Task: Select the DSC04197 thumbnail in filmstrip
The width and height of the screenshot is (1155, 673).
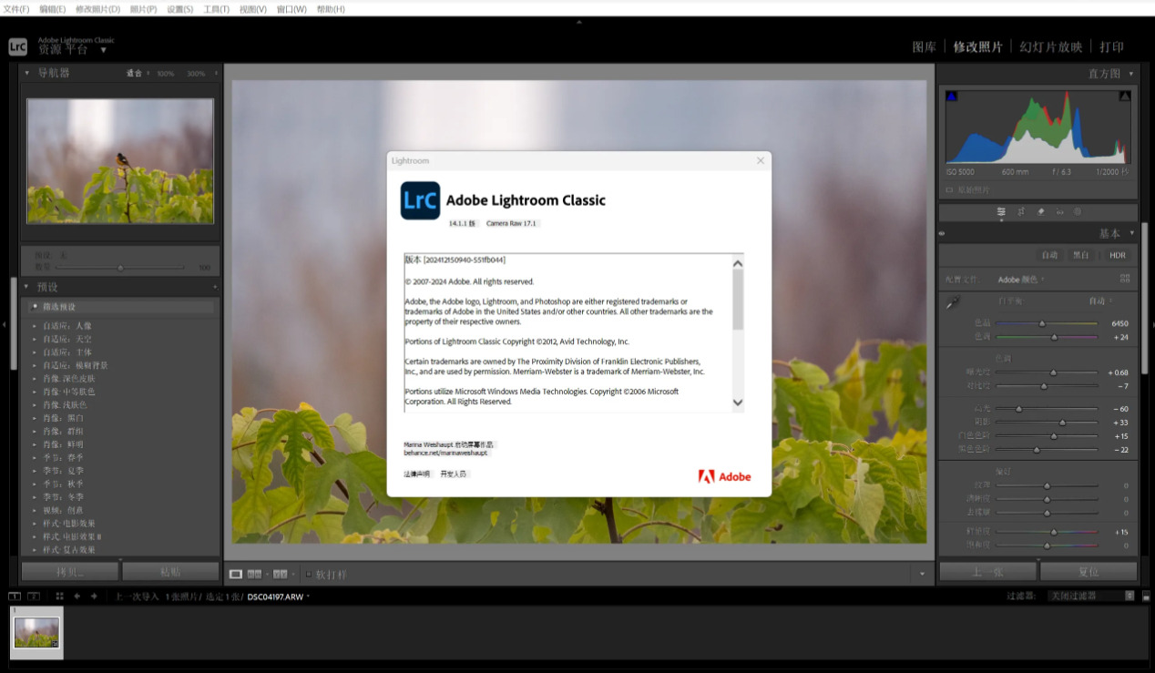Action: tap(36, 632)
